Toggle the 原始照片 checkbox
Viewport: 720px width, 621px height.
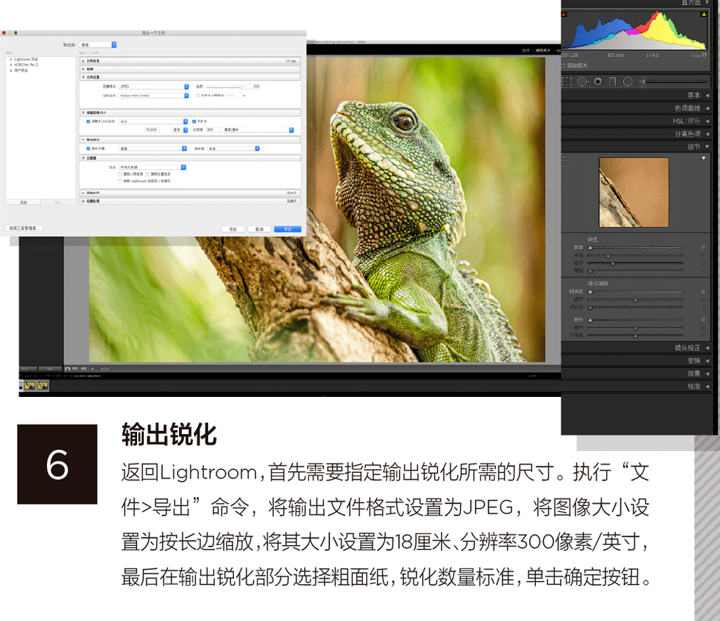[563, 66]
